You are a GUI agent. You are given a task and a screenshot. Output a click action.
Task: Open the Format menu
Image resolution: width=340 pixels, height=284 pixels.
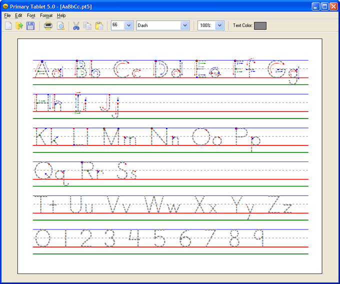pyautogui.click(x=46, y=15)
